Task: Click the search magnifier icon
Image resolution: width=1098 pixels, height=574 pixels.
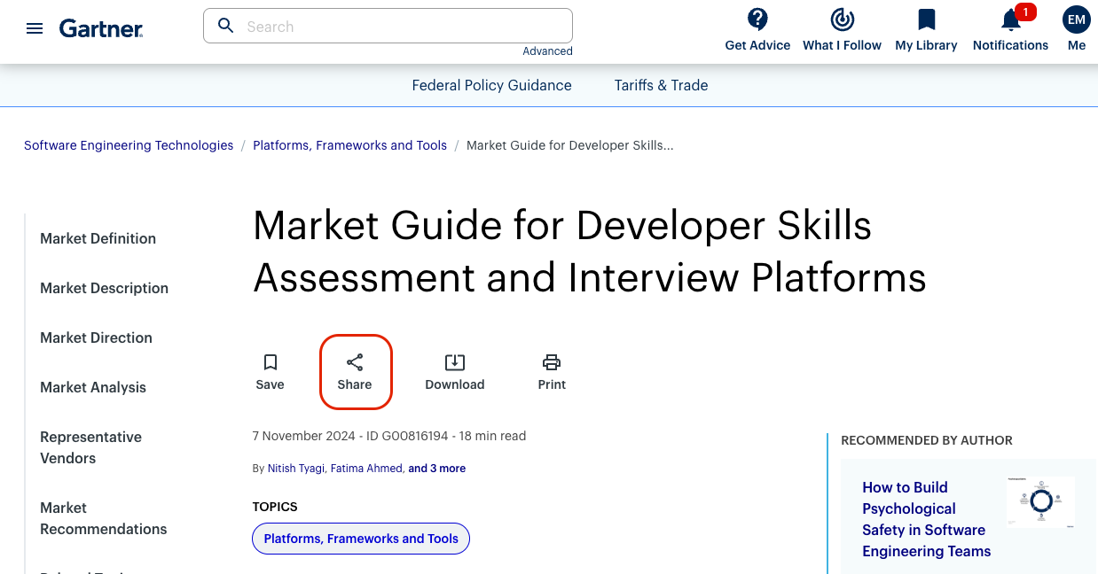Action: (x=226, y=26)
